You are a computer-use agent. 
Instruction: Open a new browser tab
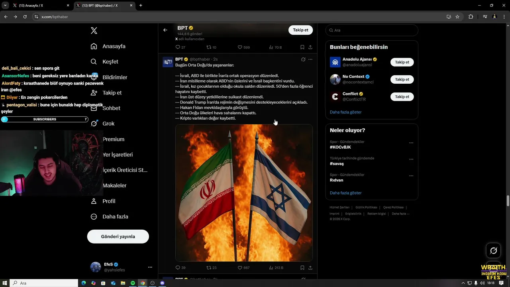point(141,6)
